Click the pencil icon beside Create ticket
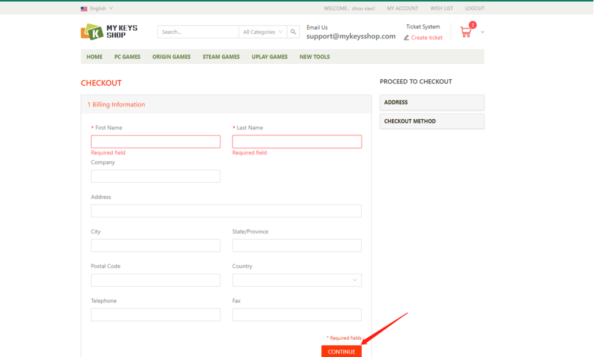 coord(406,37)
